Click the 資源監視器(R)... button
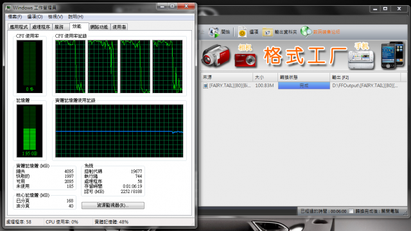 [113, 205]
